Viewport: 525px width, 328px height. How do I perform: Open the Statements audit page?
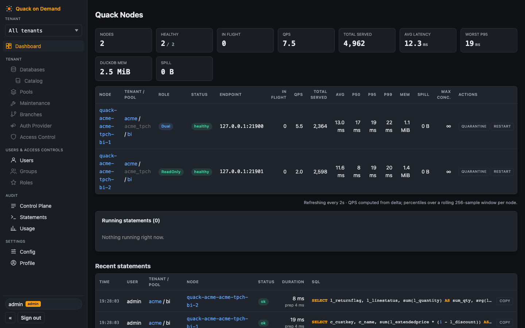coord(33,217)
